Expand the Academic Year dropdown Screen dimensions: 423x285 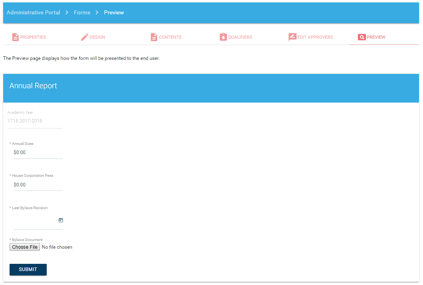click(x=35, y=121)
